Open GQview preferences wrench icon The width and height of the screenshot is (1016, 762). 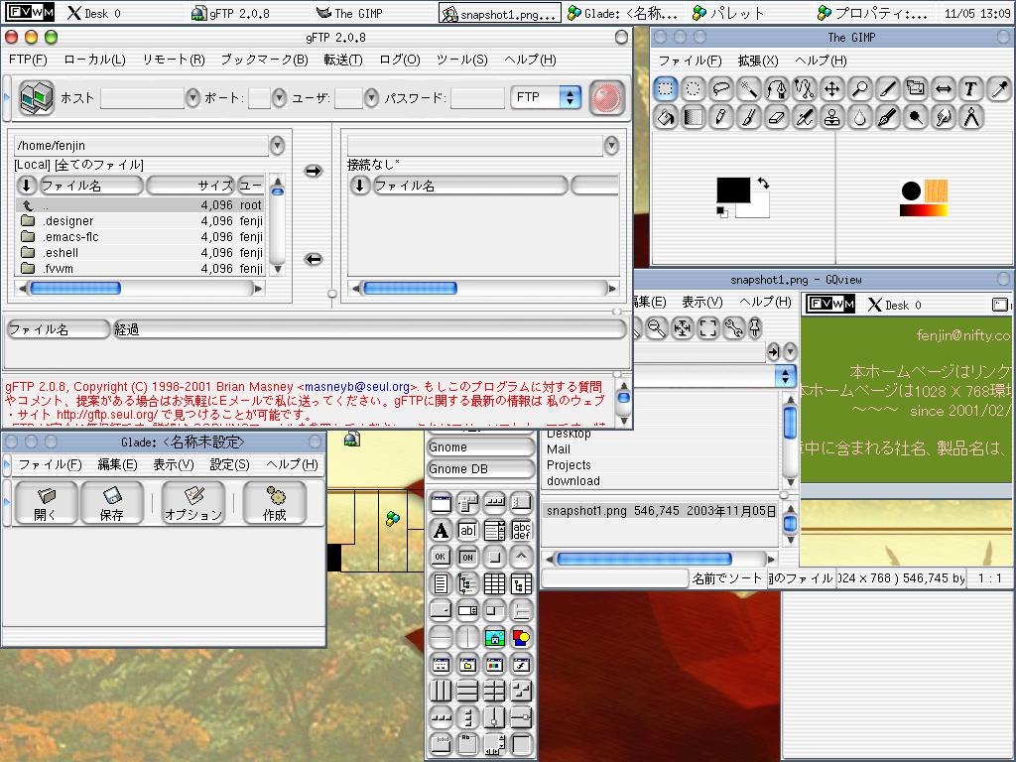click(733, 328)
